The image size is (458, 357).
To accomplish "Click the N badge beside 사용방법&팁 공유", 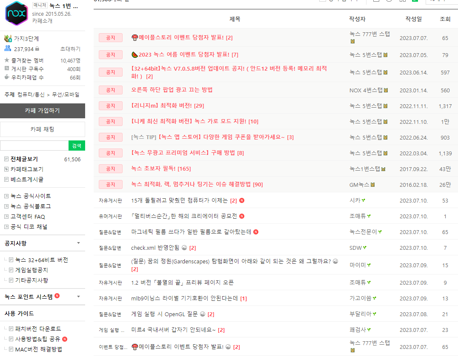I will tap(65, 339).
